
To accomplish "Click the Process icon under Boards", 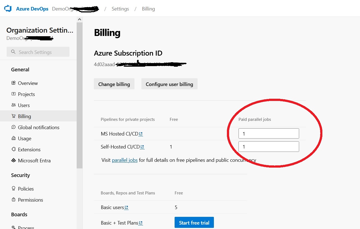I will [14, 227].
